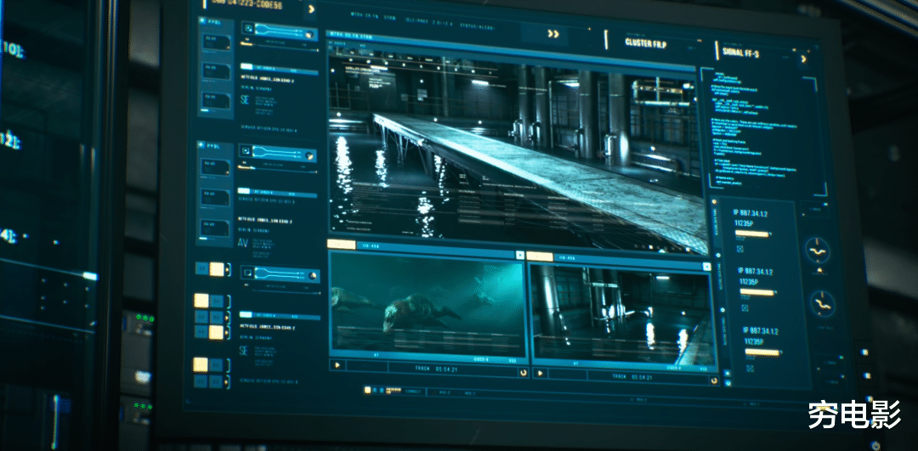Click the white tab above the second SERVICE OFFICER line

coord(244,191)
